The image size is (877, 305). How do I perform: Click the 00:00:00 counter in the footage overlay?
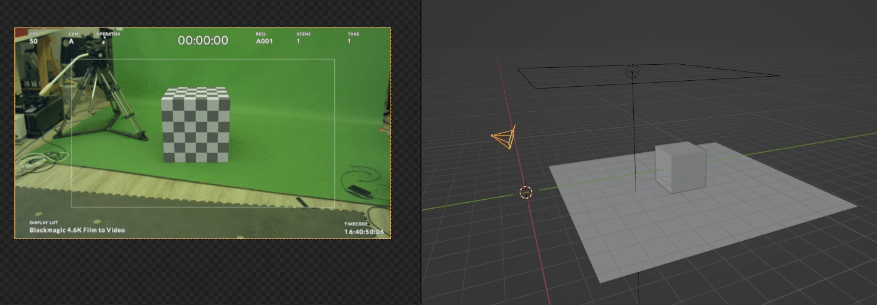coord(203,40)
